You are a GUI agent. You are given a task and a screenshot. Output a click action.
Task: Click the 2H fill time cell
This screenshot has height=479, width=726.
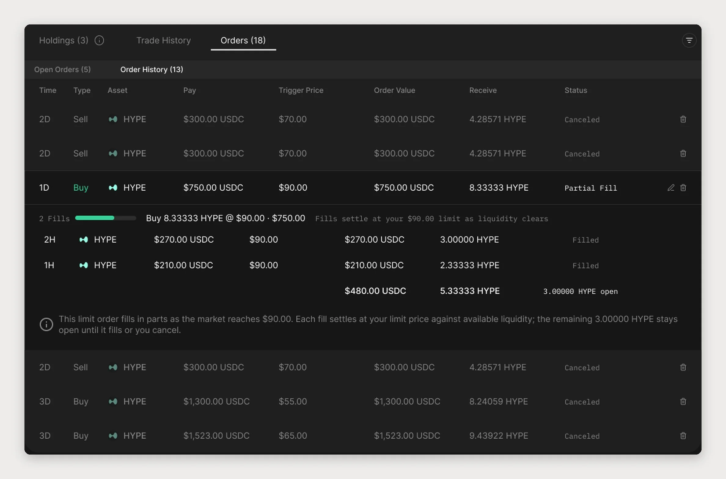point(50,239)
